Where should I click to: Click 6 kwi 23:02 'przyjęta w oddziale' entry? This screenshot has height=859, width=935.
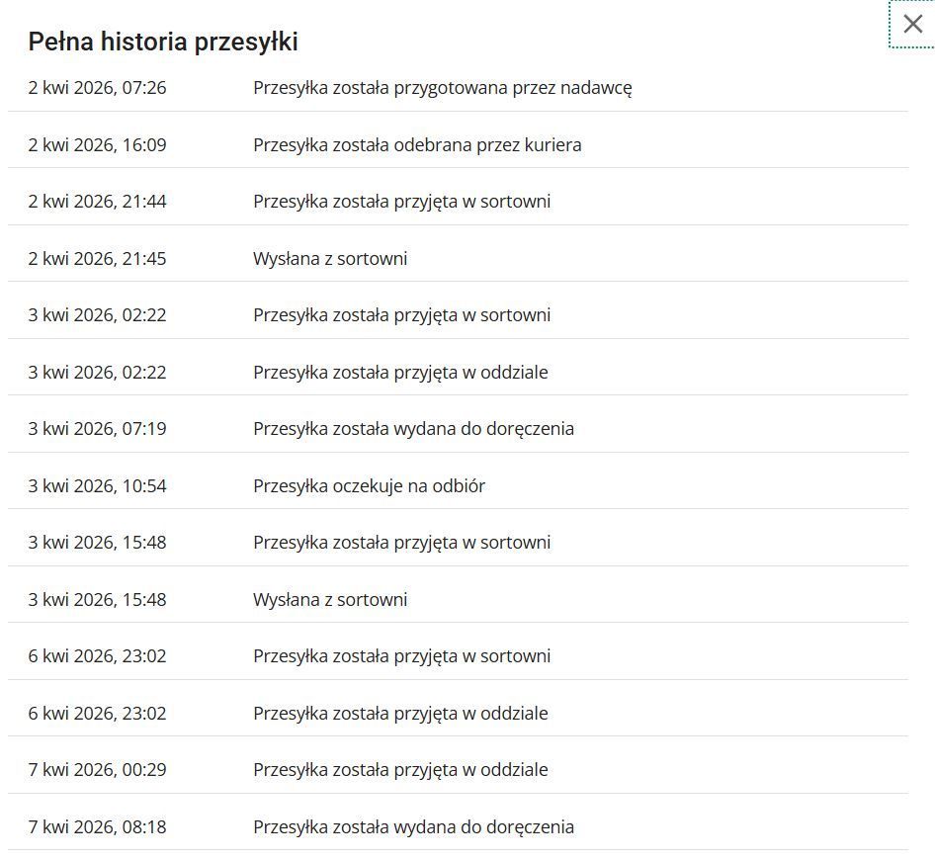tap(400, 714)
